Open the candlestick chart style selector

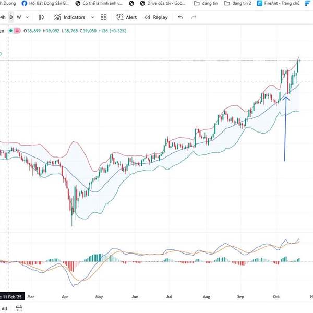click(x=42, y=17)
